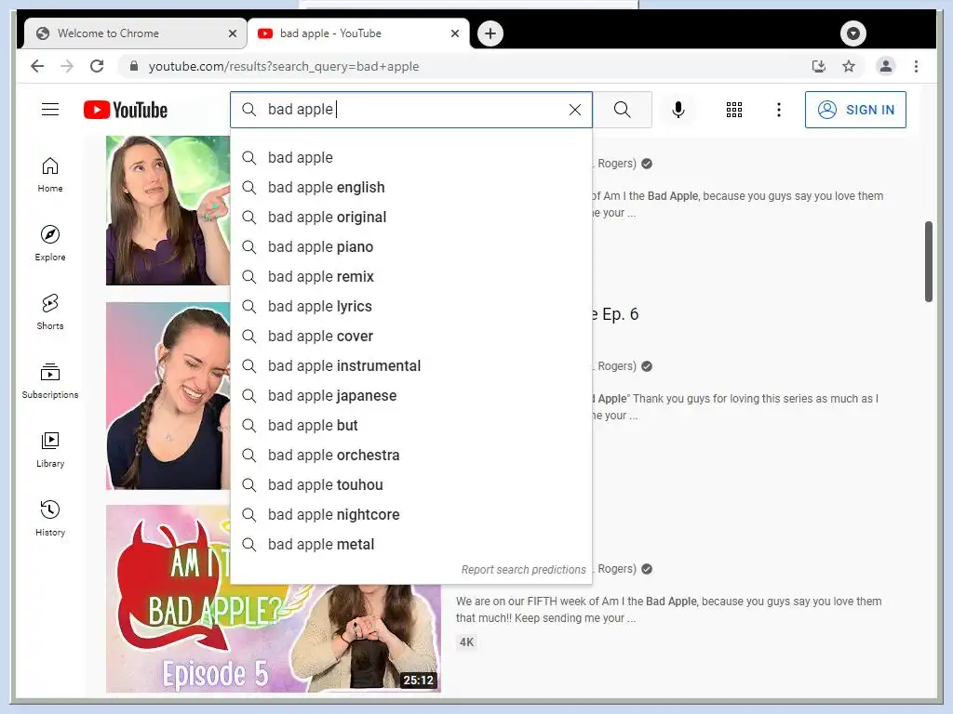Screen dimensions: 953x714
Task: Click the page vertical scrollbar thumb
Action: (x=928, y=261)
